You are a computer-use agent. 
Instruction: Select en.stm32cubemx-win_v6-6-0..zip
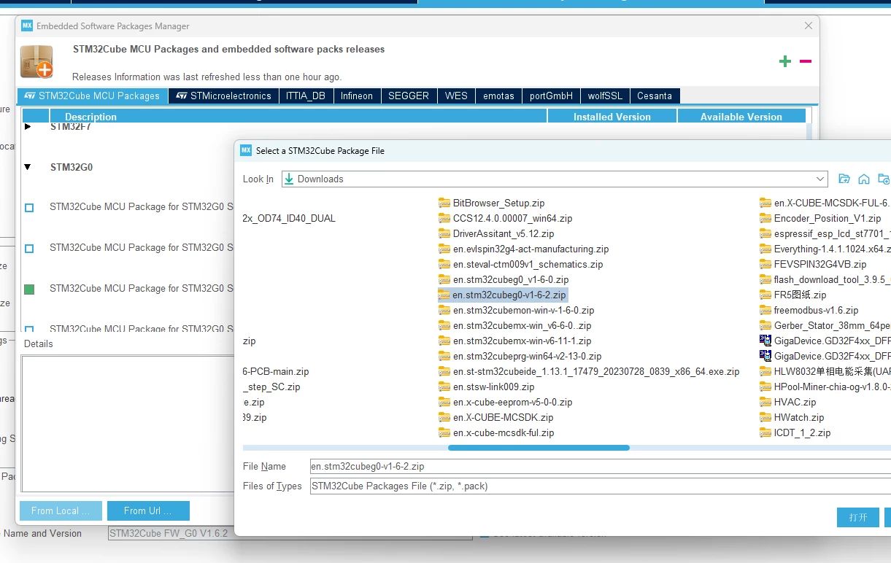point(515,325)
